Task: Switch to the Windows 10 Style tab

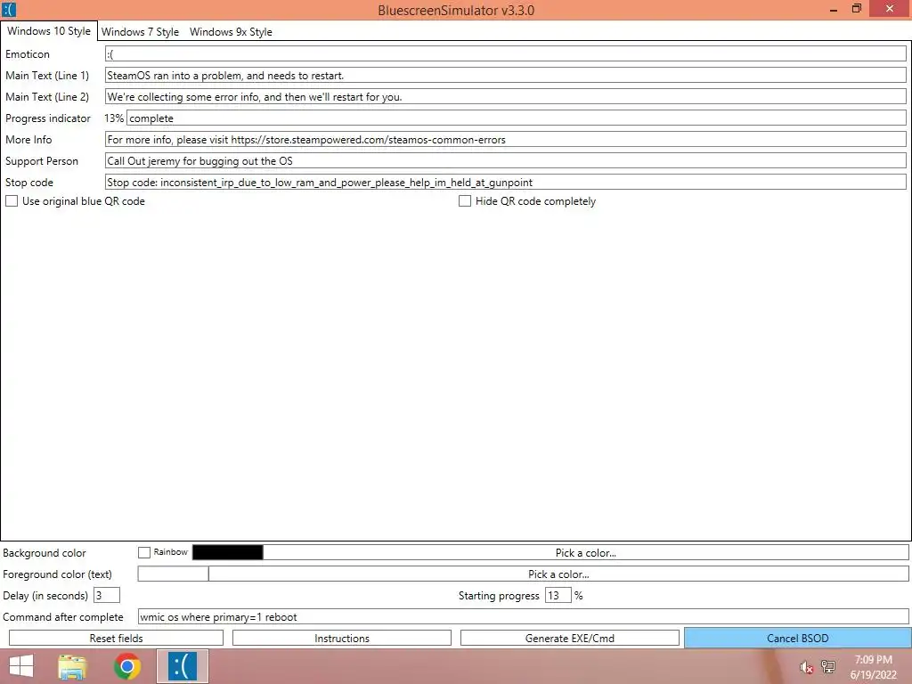Action: point(49,31)
